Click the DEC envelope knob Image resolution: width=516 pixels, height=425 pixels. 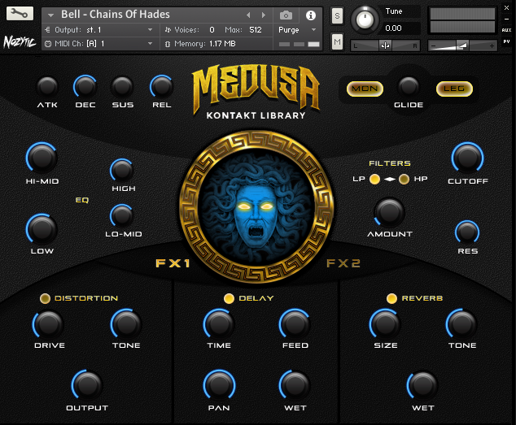click(x=85, y=87)
